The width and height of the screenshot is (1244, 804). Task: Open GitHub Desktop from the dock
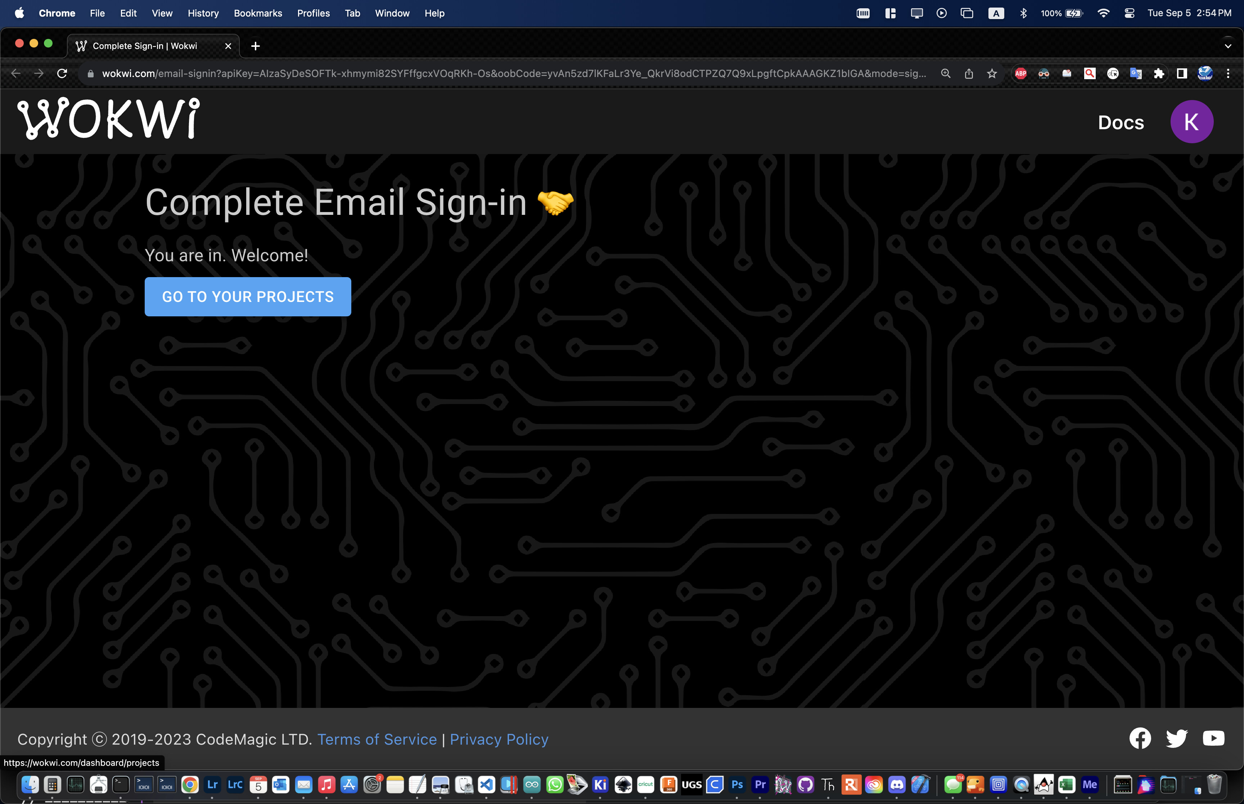click(806, 784)
